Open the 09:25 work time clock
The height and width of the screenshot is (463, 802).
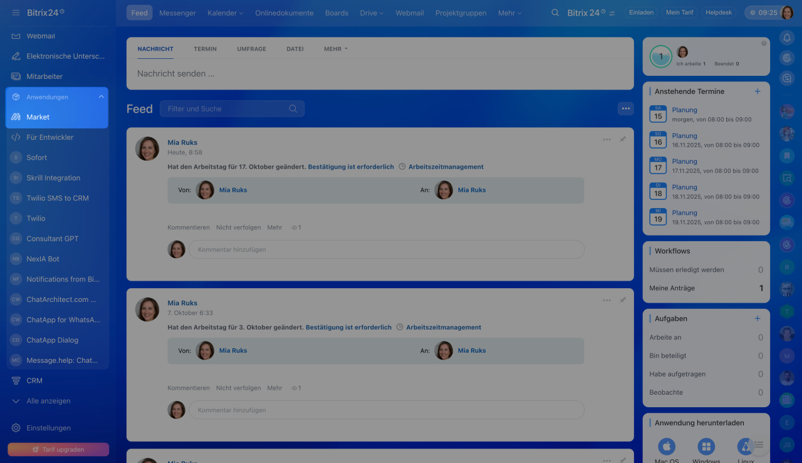(762, 13)
